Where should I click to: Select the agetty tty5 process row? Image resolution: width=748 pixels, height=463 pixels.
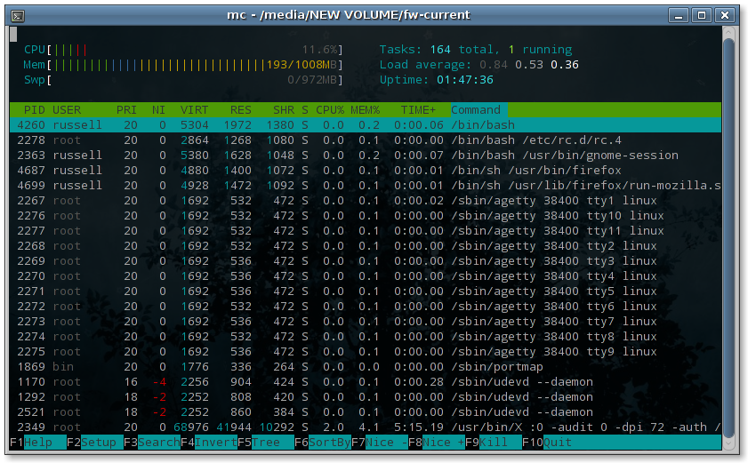366,291
